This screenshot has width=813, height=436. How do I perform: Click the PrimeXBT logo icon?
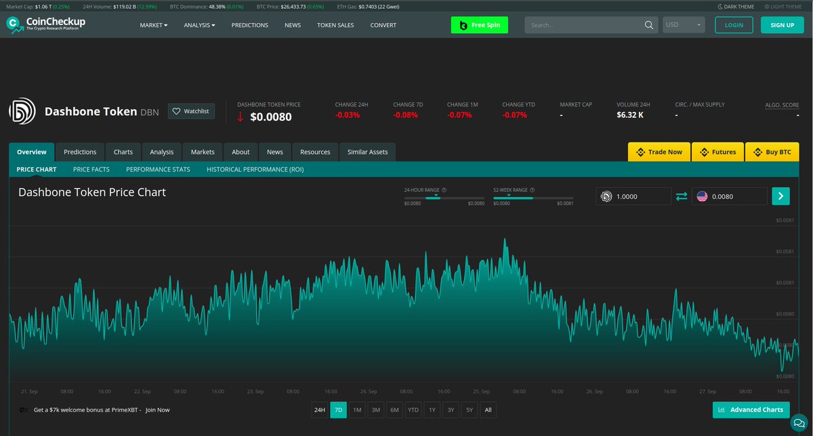tap(23, 410)
